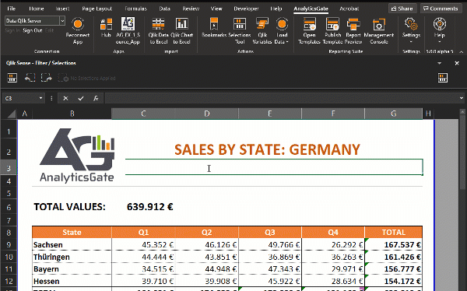Open Report Preview icon
The width and height of the screenshot is (467, 291).
353,24
